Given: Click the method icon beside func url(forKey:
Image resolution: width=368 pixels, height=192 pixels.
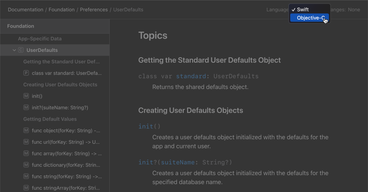Looking at the screenshot, I should tap(26, 142).
